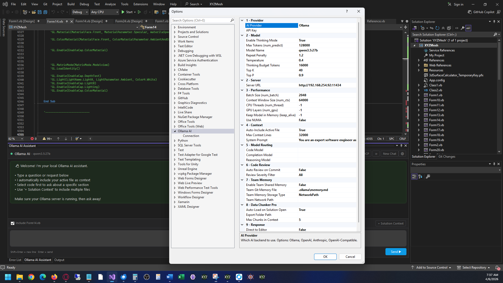Click Cancel in the Options dialog
Viewport: 503px width, 283px height.
tap(350, 257)
